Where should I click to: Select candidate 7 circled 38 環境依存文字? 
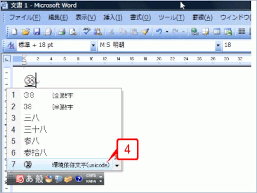[60, 165]
